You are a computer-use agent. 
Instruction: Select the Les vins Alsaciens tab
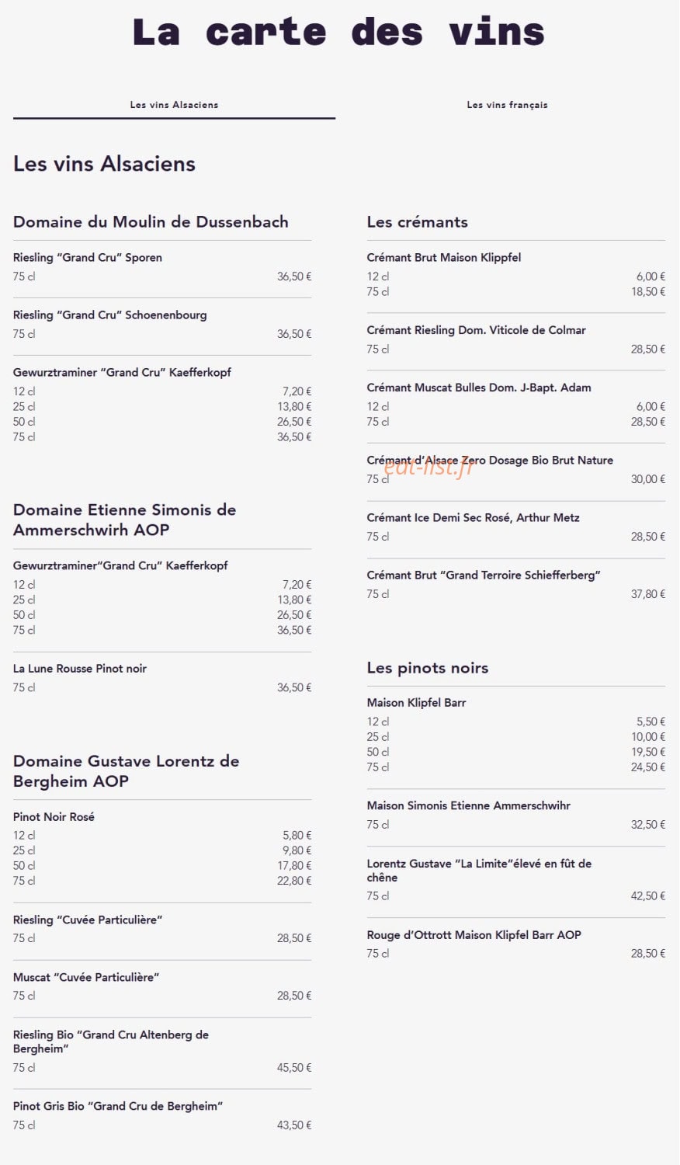pyautogui.click(x=174, y=105)
